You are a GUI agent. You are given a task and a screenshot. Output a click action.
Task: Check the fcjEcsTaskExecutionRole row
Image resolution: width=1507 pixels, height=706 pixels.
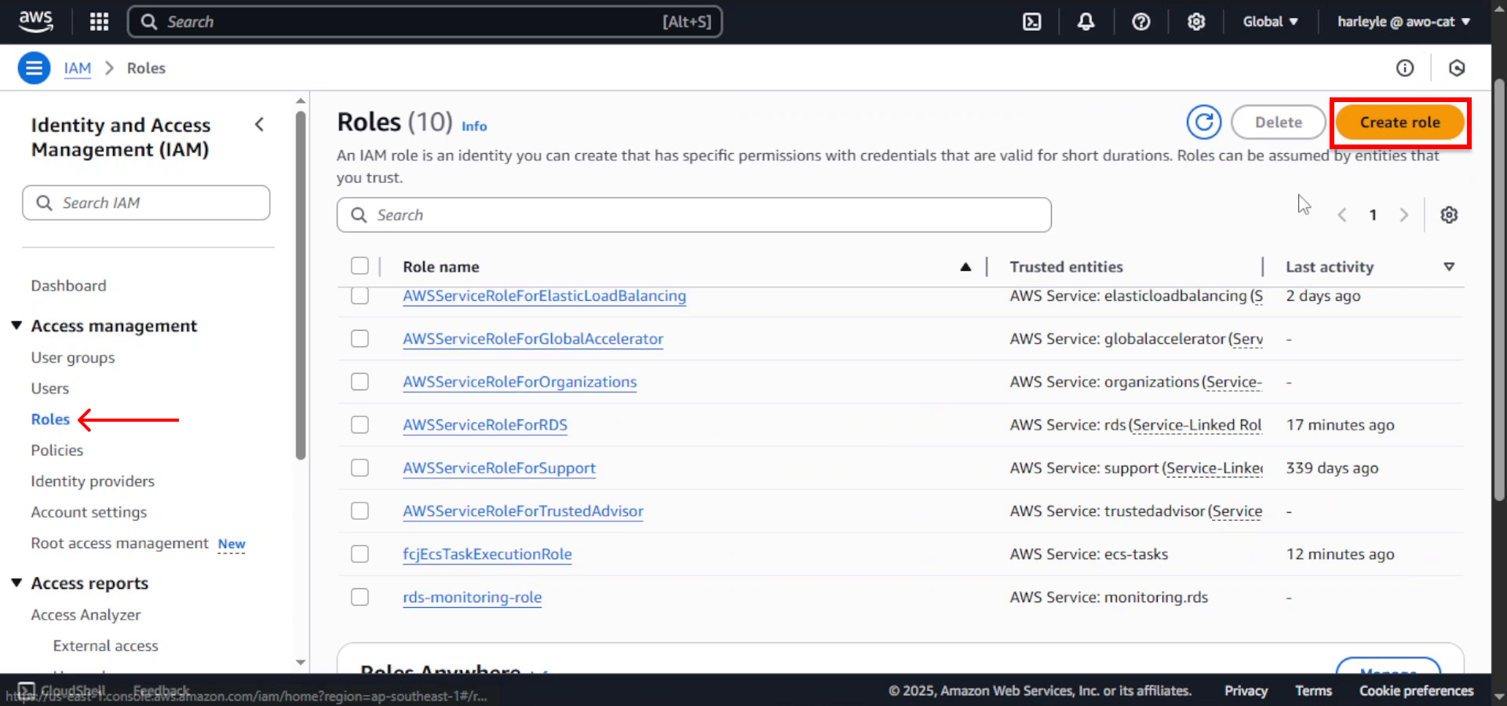359,554
